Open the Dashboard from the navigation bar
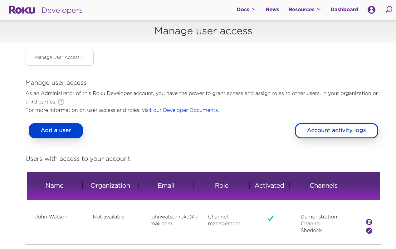Image resolution: width=396 pixels, height=249 pixels. click(344, 9)
